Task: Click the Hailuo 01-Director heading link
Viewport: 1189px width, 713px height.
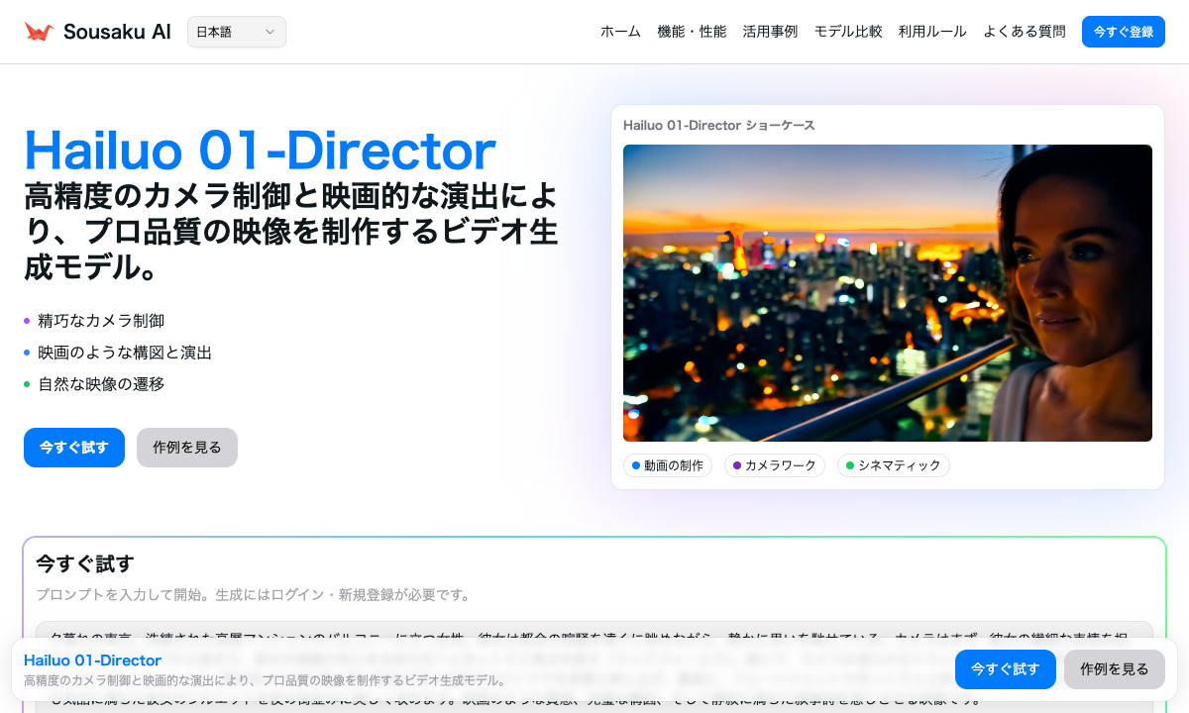Action: point(91,661)
